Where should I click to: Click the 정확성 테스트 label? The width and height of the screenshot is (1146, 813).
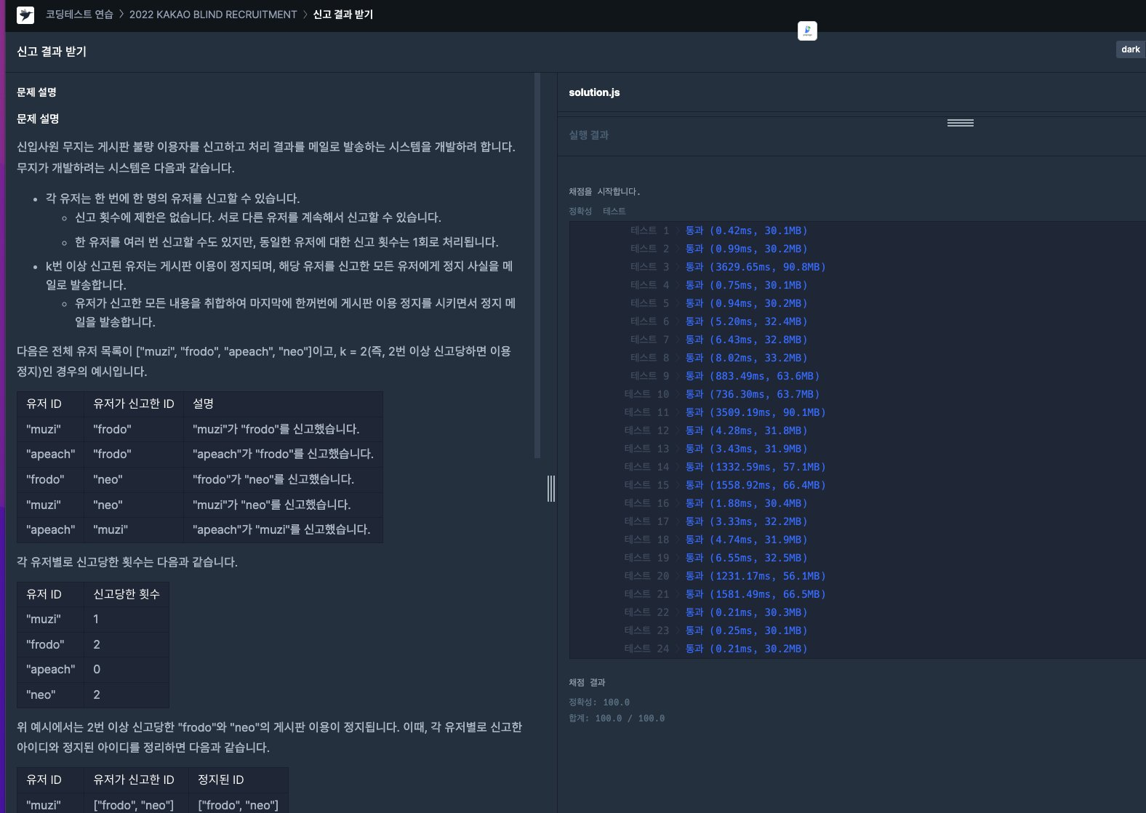tap(597, 211)
